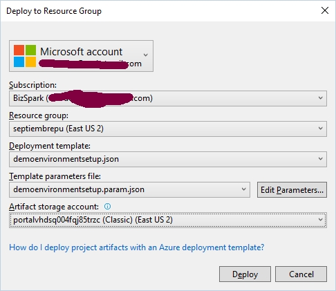The width and height of the screenshot is (336, 291).
Task: Expand the Artifact storage account dropdown
Action: [x=168, y=220]
